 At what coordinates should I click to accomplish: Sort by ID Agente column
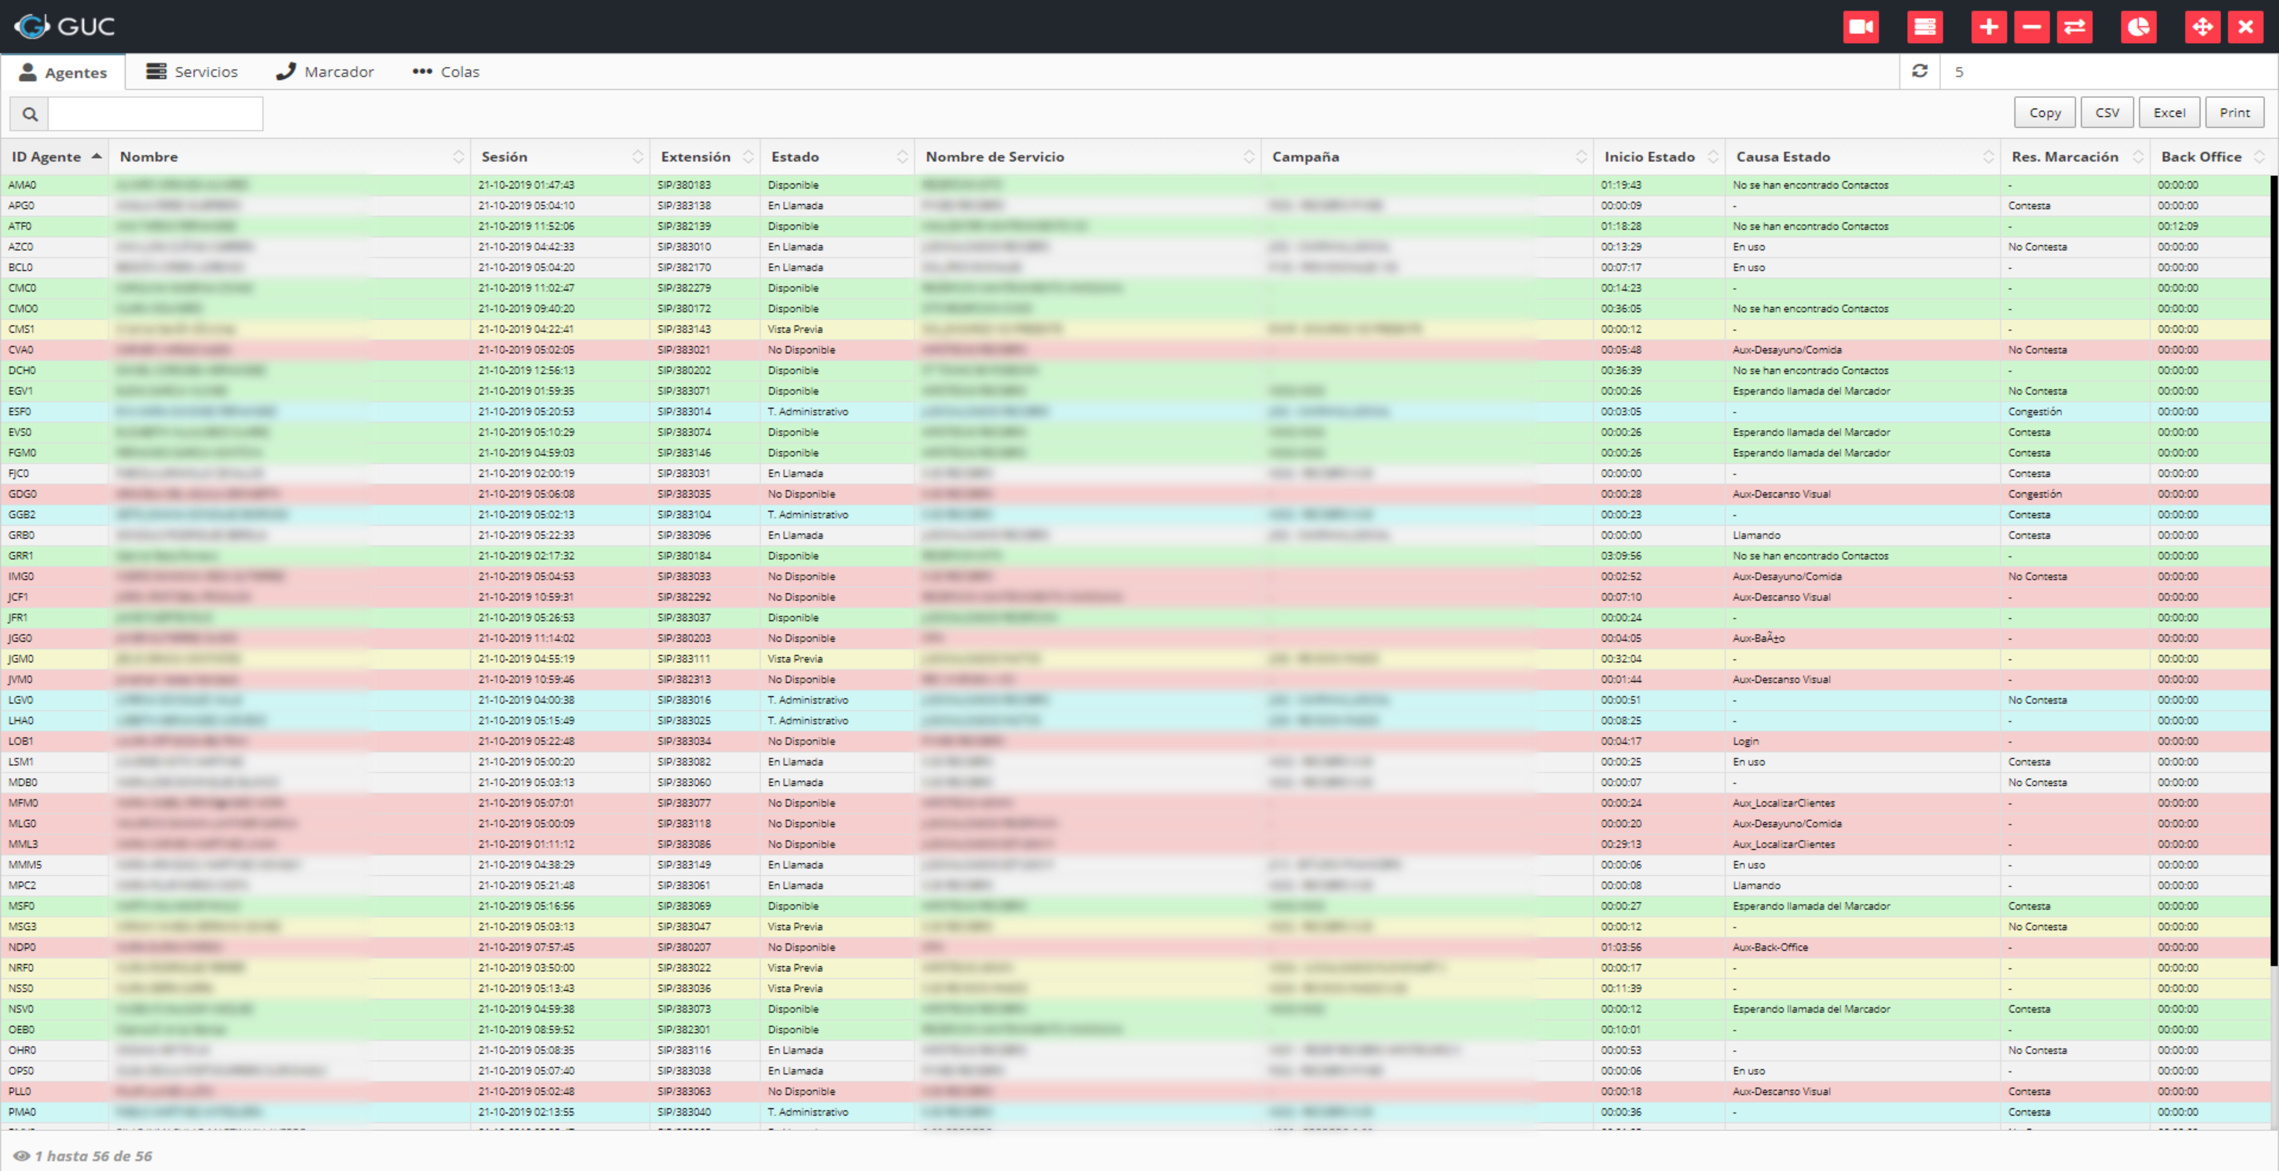(x=56, y=157)
